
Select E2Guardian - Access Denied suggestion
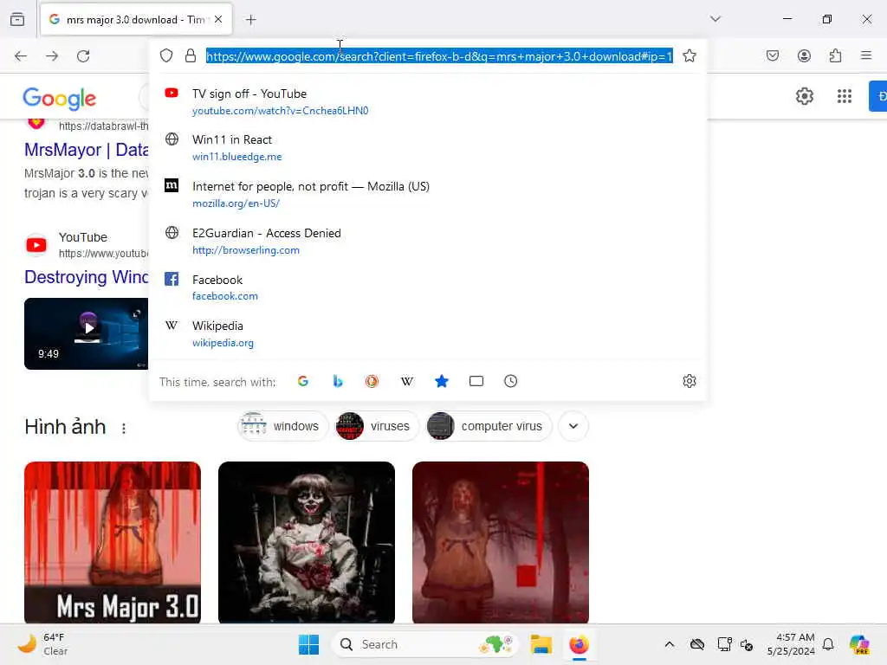428,241
